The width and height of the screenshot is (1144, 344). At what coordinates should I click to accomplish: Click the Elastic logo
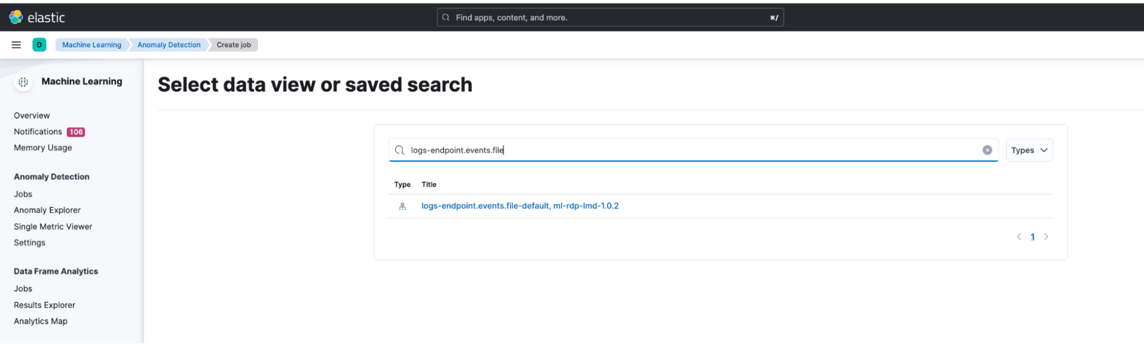point(37,17)
